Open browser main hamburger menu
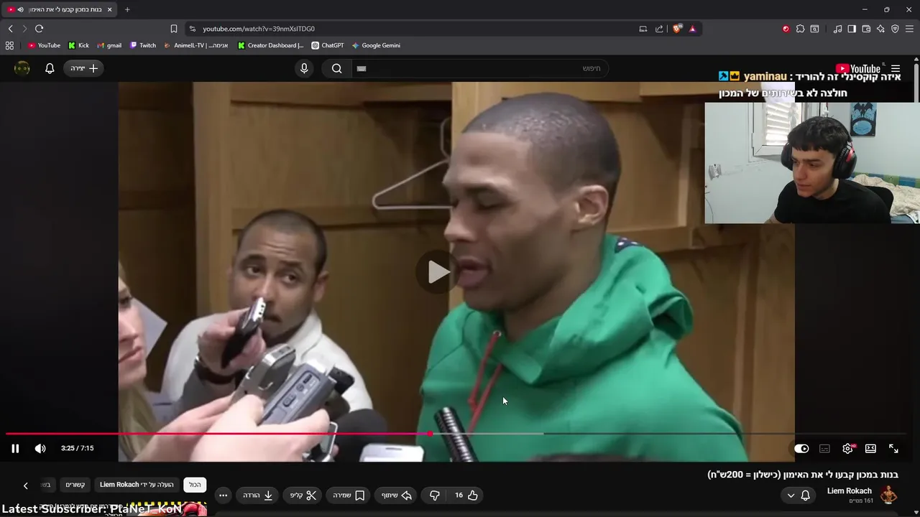Screen dimensions: 920x517 pos(909,29)
